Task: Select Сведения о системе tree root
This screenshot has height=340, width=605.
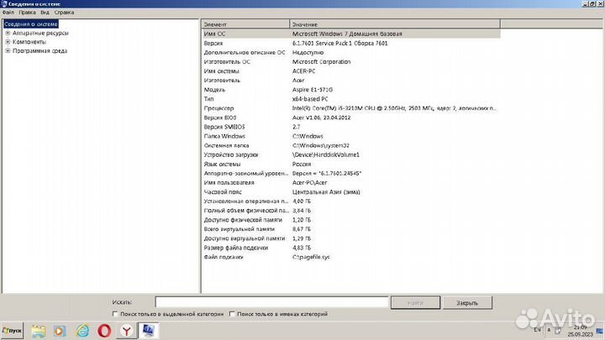Action: pyautogui.click(x=31, y=24)
